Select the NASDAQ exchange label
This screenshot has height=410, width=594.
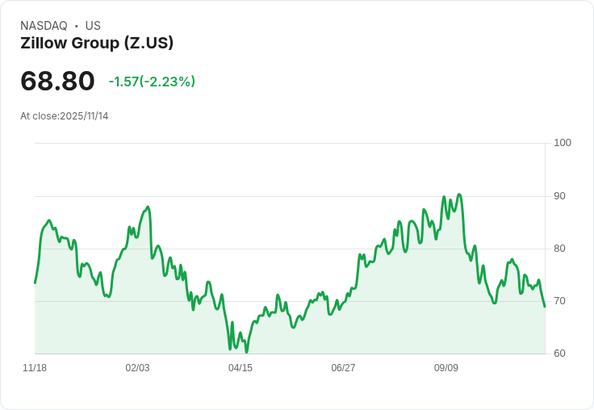[x=44, y=26]
